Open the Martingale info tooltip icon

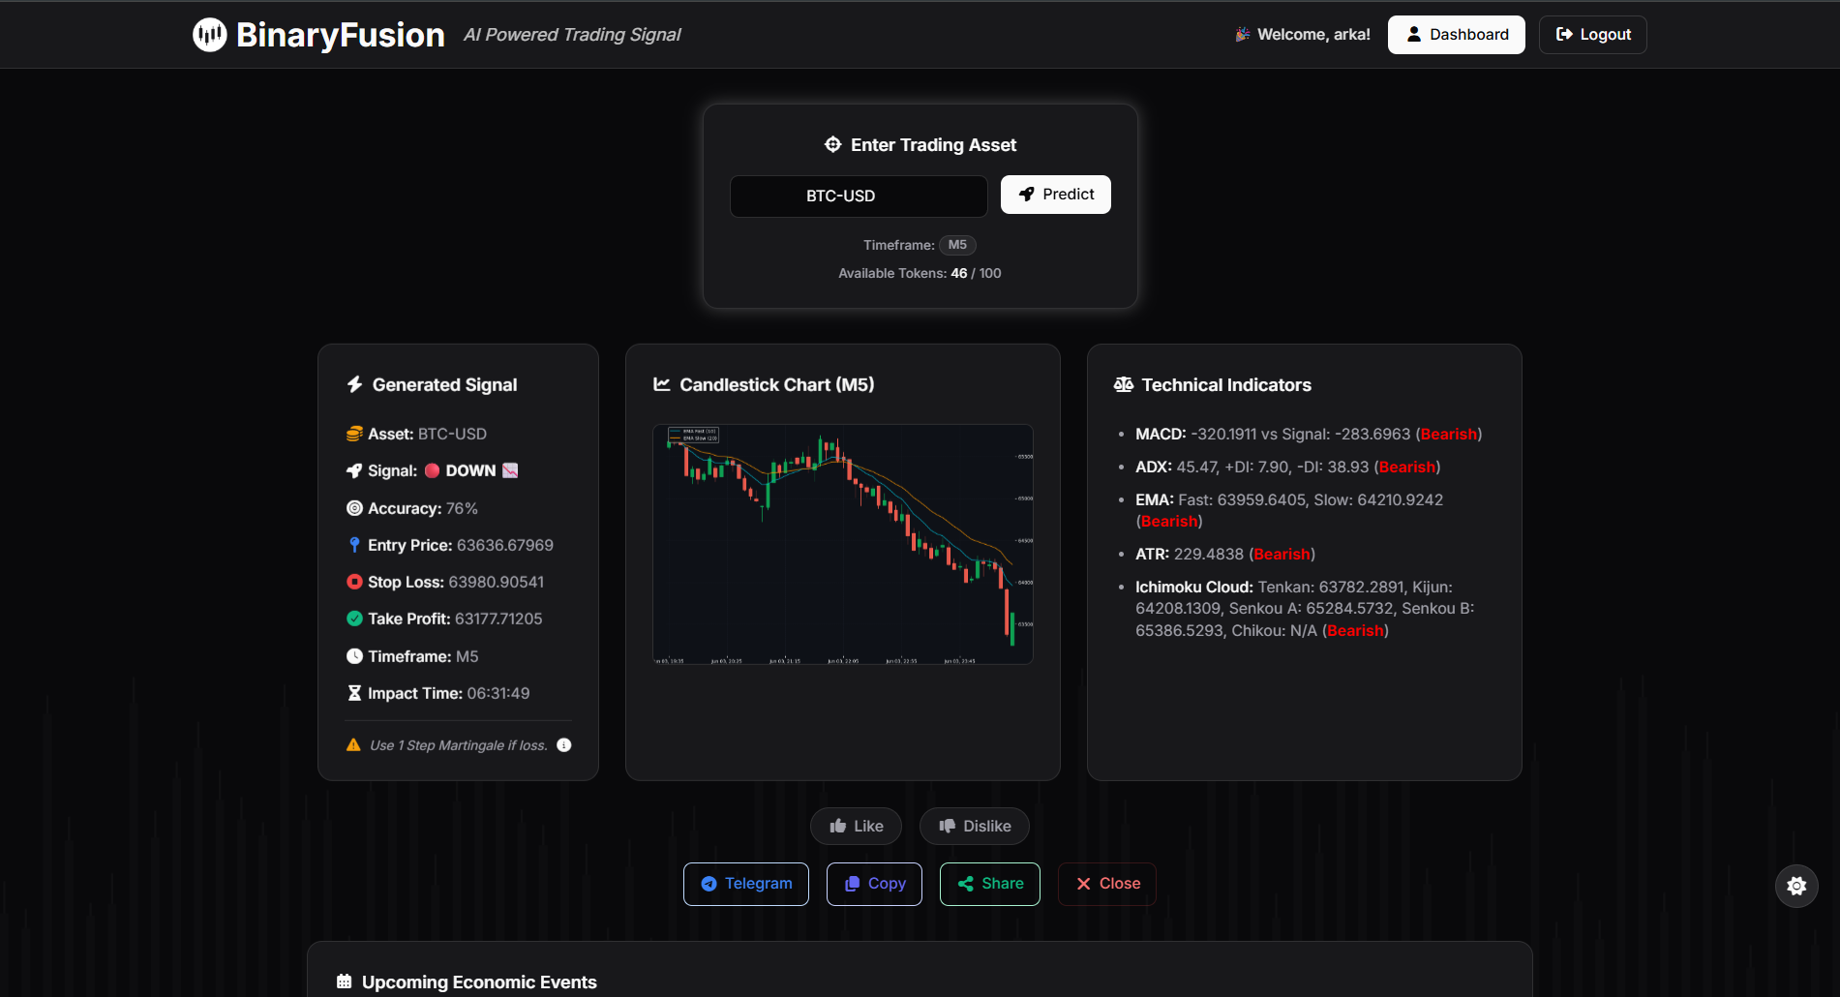564,745
